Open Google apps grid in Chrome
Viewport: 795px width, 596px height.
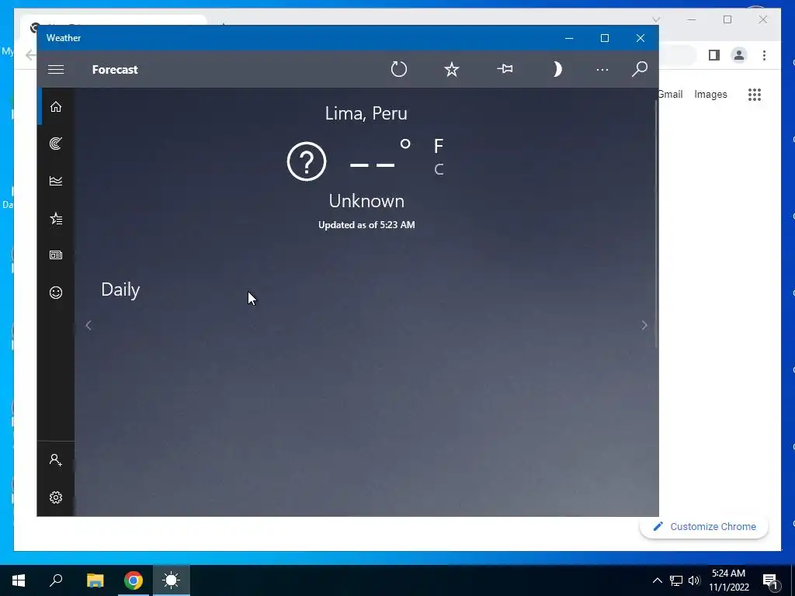pos(755,94)
